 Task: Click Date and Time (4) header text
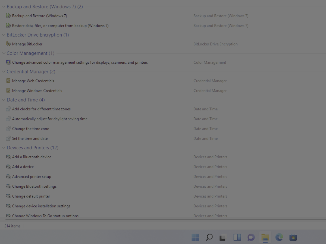pos(26,100)
